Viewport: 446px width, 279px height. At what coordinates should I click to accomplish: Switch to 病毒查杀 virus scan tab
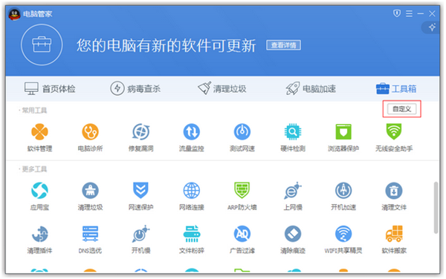click(135, 89)
